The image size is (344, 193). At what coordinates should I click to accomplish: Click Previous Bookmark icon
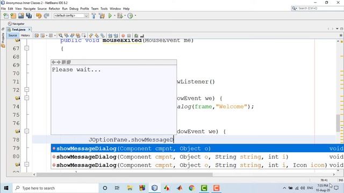[91, 35]
